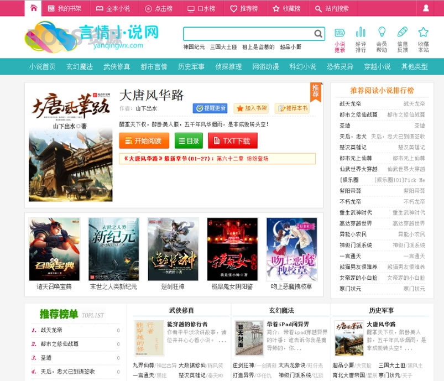Viewport: 444px width, 381px height.
Task: Click 收藏本站 star icon
Action: pyautogui.click(x=424, y=40)
